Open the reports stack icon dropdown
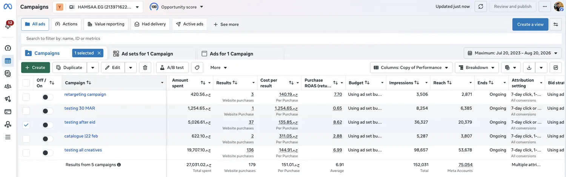 coord(511,68)
